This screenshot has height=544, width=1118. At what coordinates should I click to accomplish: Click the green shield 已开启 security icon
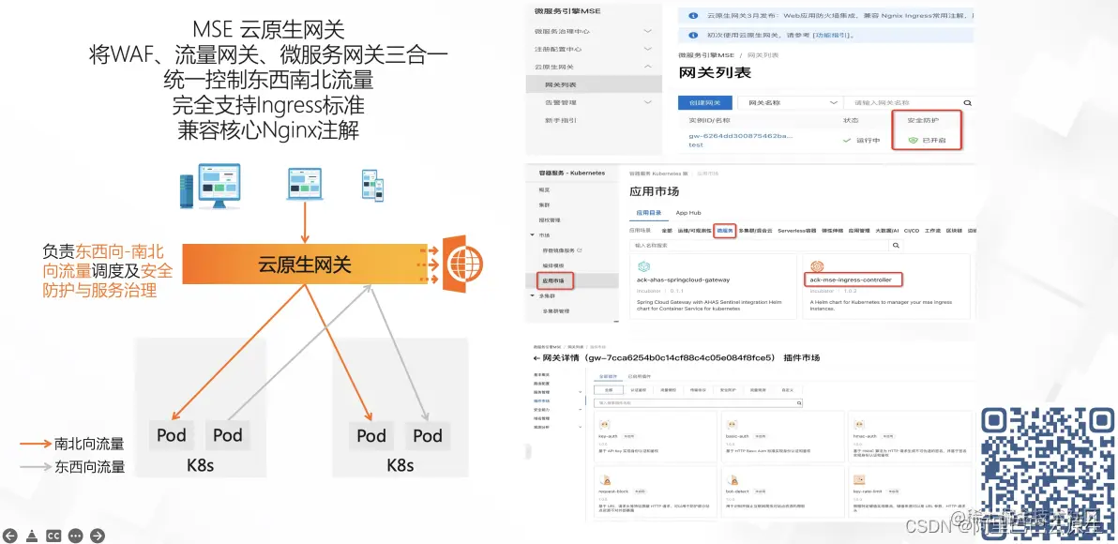tap(912, 140)
